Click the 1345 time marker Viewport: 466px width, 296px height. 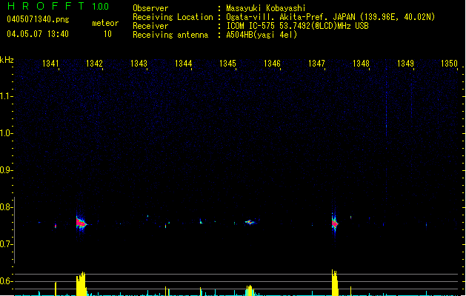point(227,64)
